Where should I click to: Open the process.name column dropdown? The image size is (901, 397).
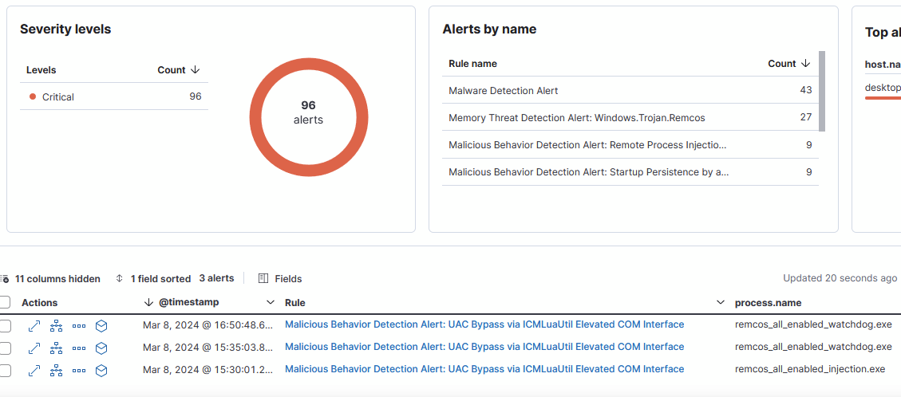click(x=720, y=303)
